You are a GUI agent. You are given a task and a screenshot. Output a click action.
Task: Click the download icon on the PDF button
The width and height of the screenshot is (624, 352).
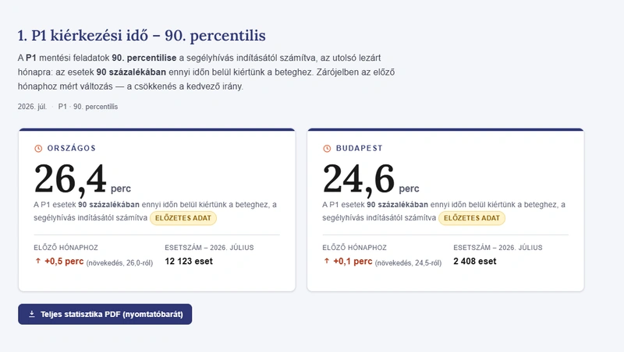tap(32, 314)
